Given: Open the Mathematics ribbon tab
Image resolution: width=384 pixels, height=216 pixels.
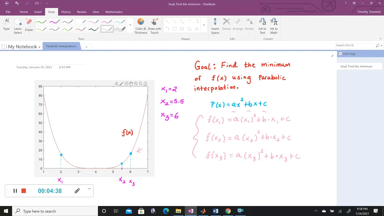Looking at the screenshot, I should tap(114, 12).
